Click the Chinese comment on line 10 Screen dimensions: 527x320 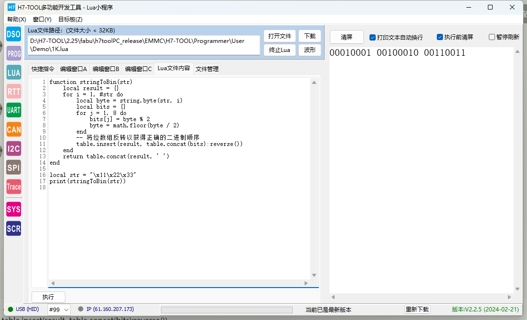[138, 137]
